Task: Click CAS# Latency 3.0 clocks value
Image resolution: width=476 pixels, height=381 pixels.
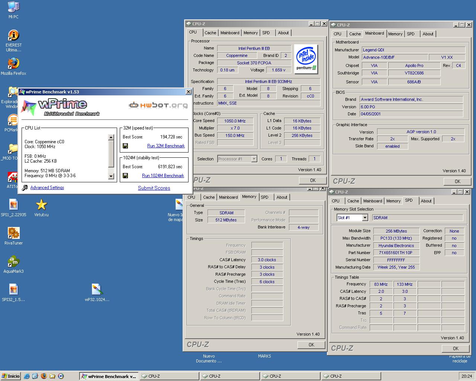Action: pos(267,260)
